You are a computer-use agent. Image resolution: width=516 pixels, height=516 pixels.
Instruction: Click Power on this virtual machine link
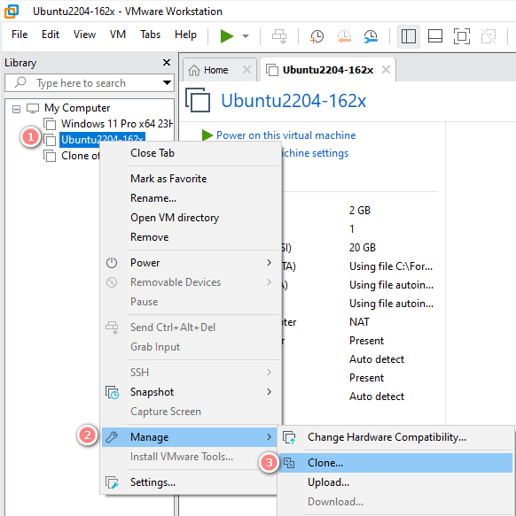[285, 135]
